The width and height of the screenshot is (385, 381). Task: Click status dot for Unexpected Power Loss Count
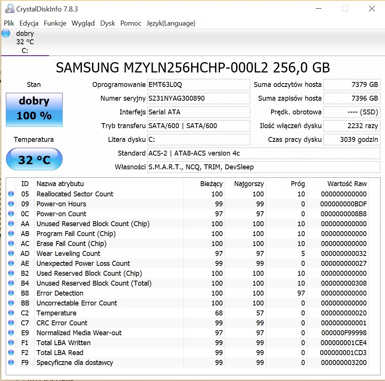point(11,263)
